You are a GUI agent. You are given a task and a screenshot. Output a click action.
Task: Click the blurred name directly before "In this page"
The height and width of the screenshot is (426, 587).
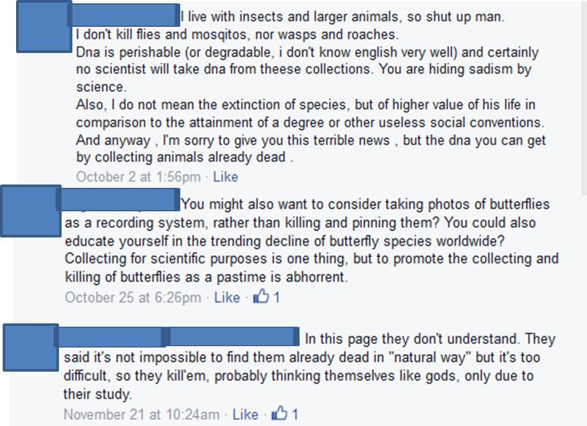click(232, 337)
